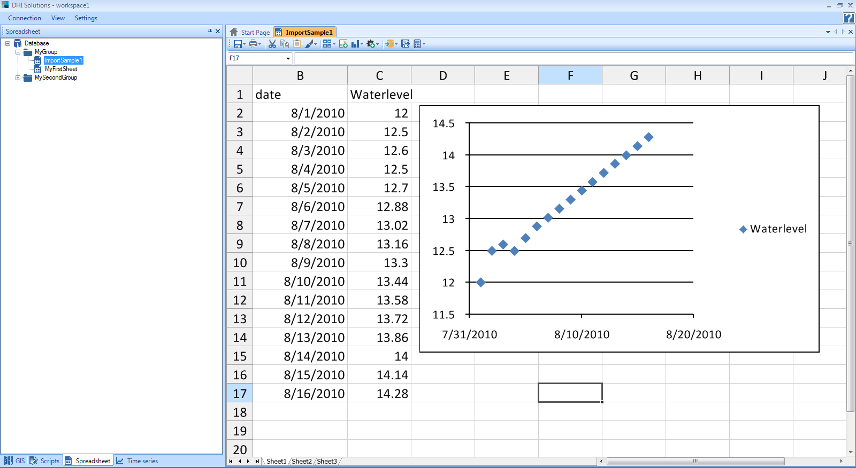The image size is (856, 468).
Task: Open the View menu
Action: point(58,18)
